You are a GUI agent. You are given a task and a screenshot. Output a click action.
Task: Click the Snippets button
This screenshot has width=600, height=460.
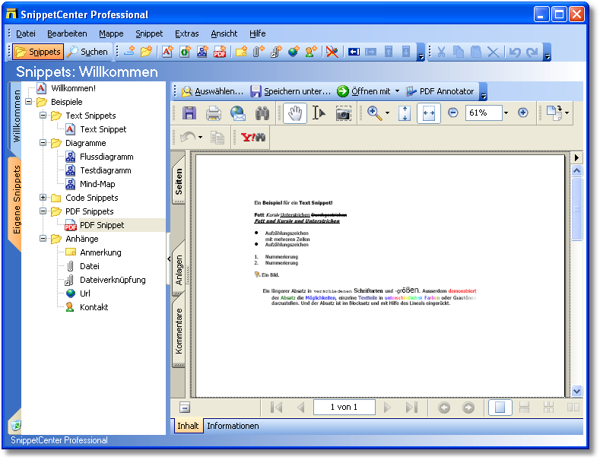click(38, 52)
